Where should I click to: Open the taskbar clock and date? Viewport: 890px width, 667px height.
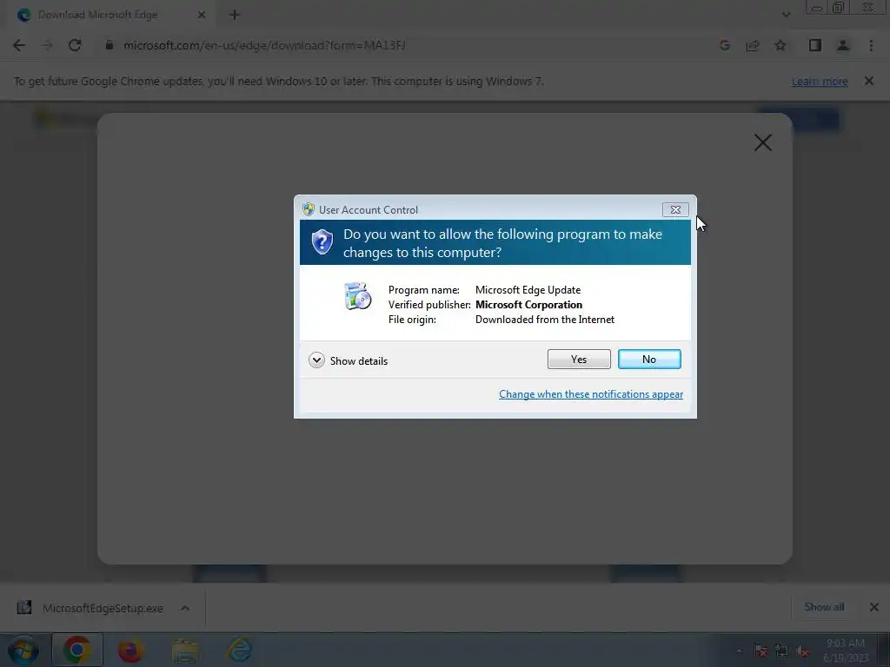[845, 650]
